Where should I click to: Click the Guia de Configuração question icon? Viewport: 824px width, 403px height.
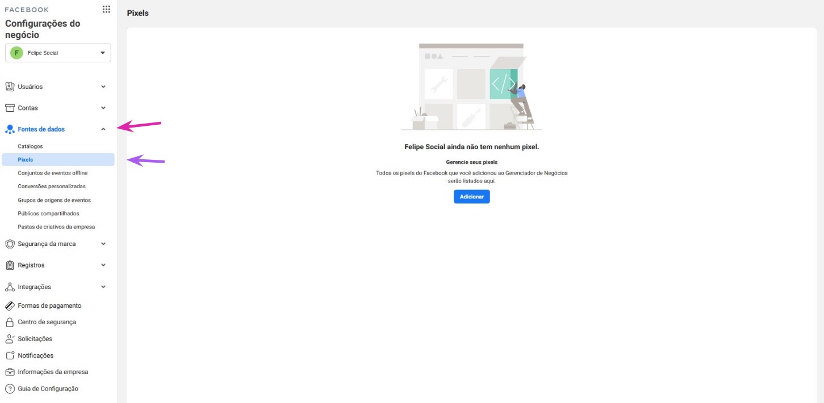click(10, 389)
